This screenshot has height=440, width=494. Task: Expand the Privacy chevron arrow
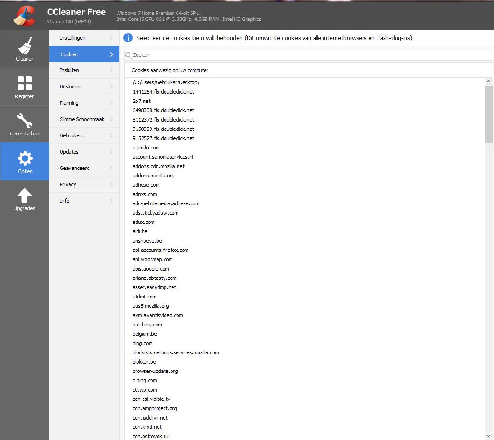click(111, 184)
